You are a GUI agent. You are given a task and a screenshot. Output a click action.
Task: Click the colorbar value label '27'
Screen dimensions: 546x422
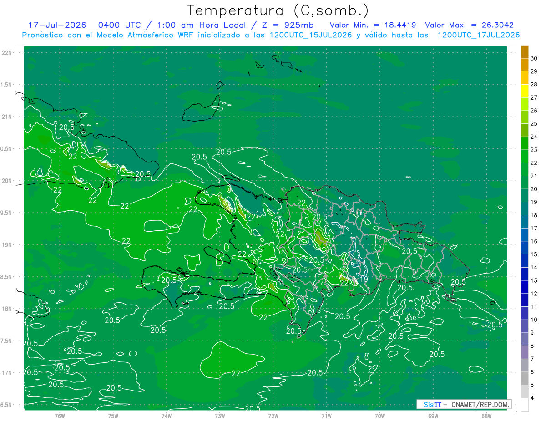click(534, 97)
